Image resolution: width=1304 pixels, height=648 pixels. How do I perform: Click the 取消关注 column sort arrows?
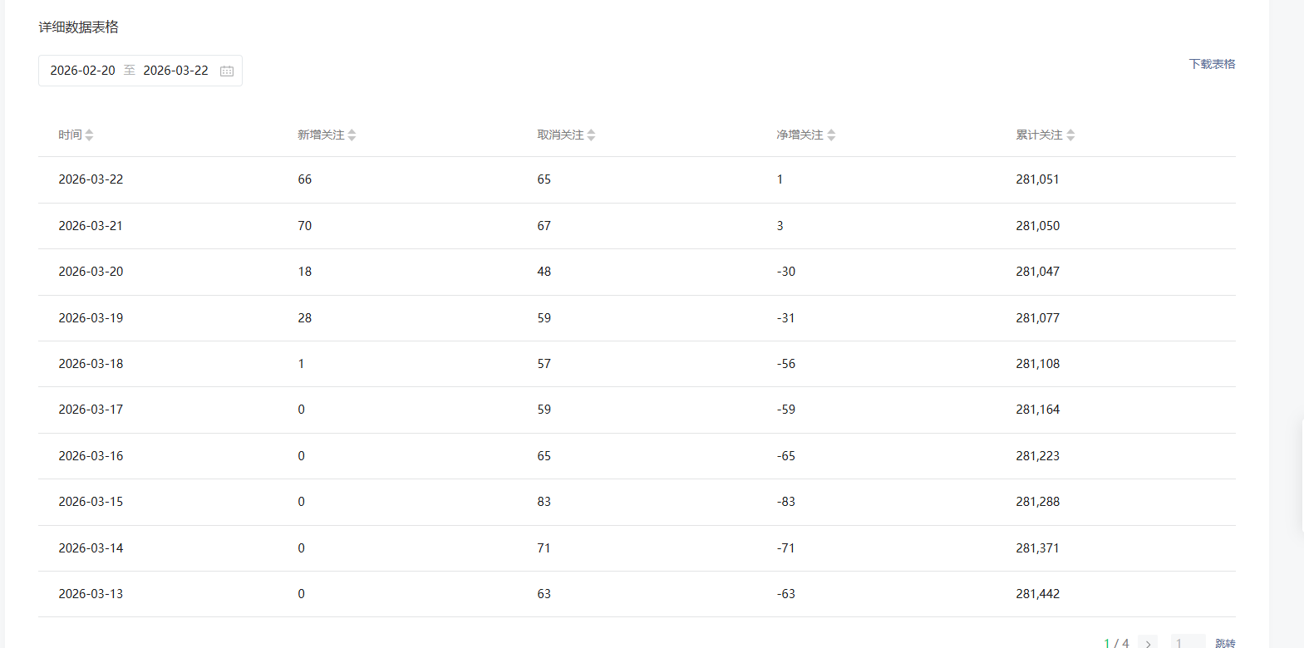pos(591,135)
